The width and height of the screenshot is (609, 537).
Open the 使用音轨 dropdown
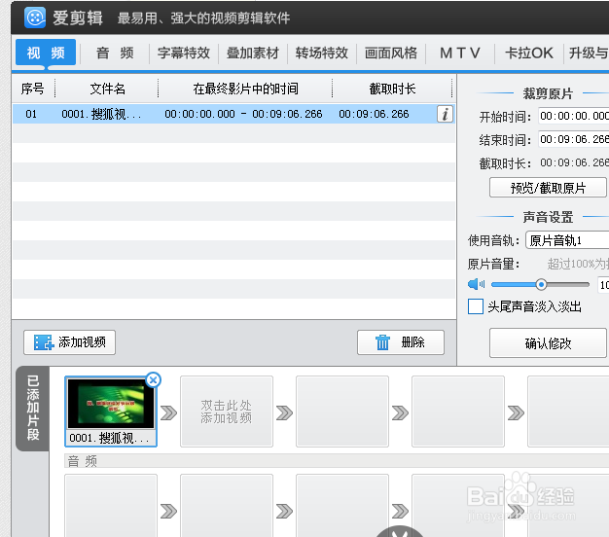click(x=567, y=240)
